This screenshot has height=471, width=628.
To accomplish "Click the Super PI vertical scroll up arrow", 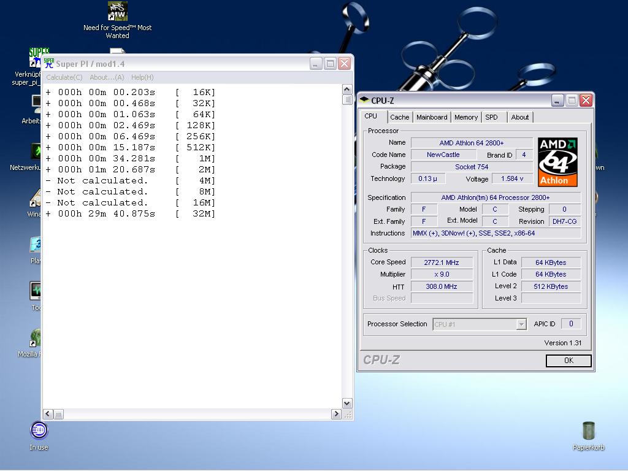I will 347,90.
